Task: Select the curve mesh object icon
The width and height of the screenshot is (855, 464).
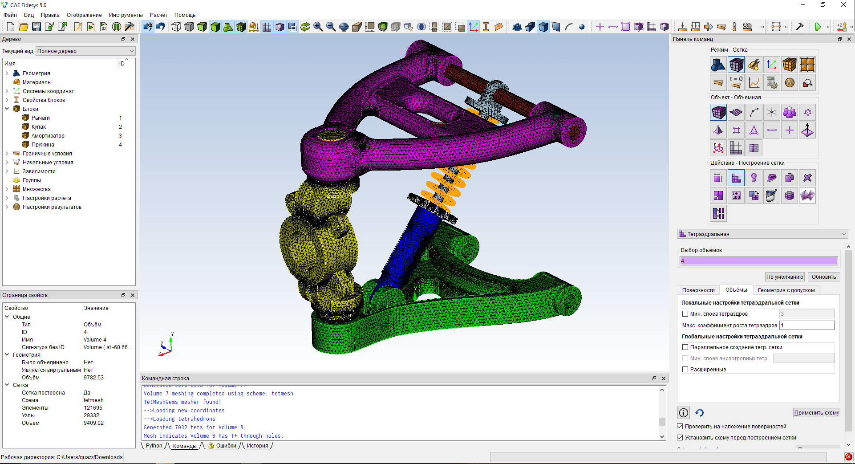Action: [x=754, y=113]
